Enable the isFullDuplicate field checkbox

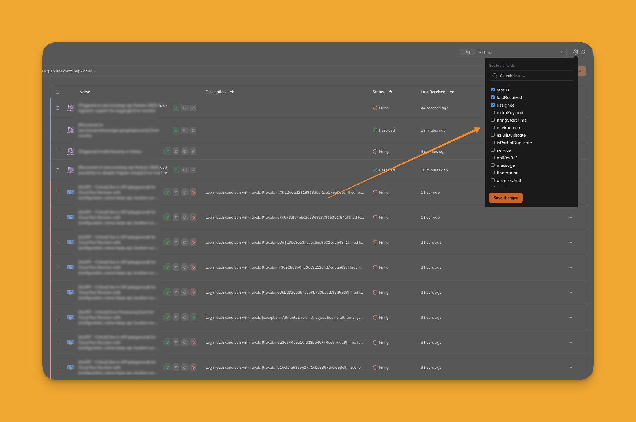click(x=493, y=135)
